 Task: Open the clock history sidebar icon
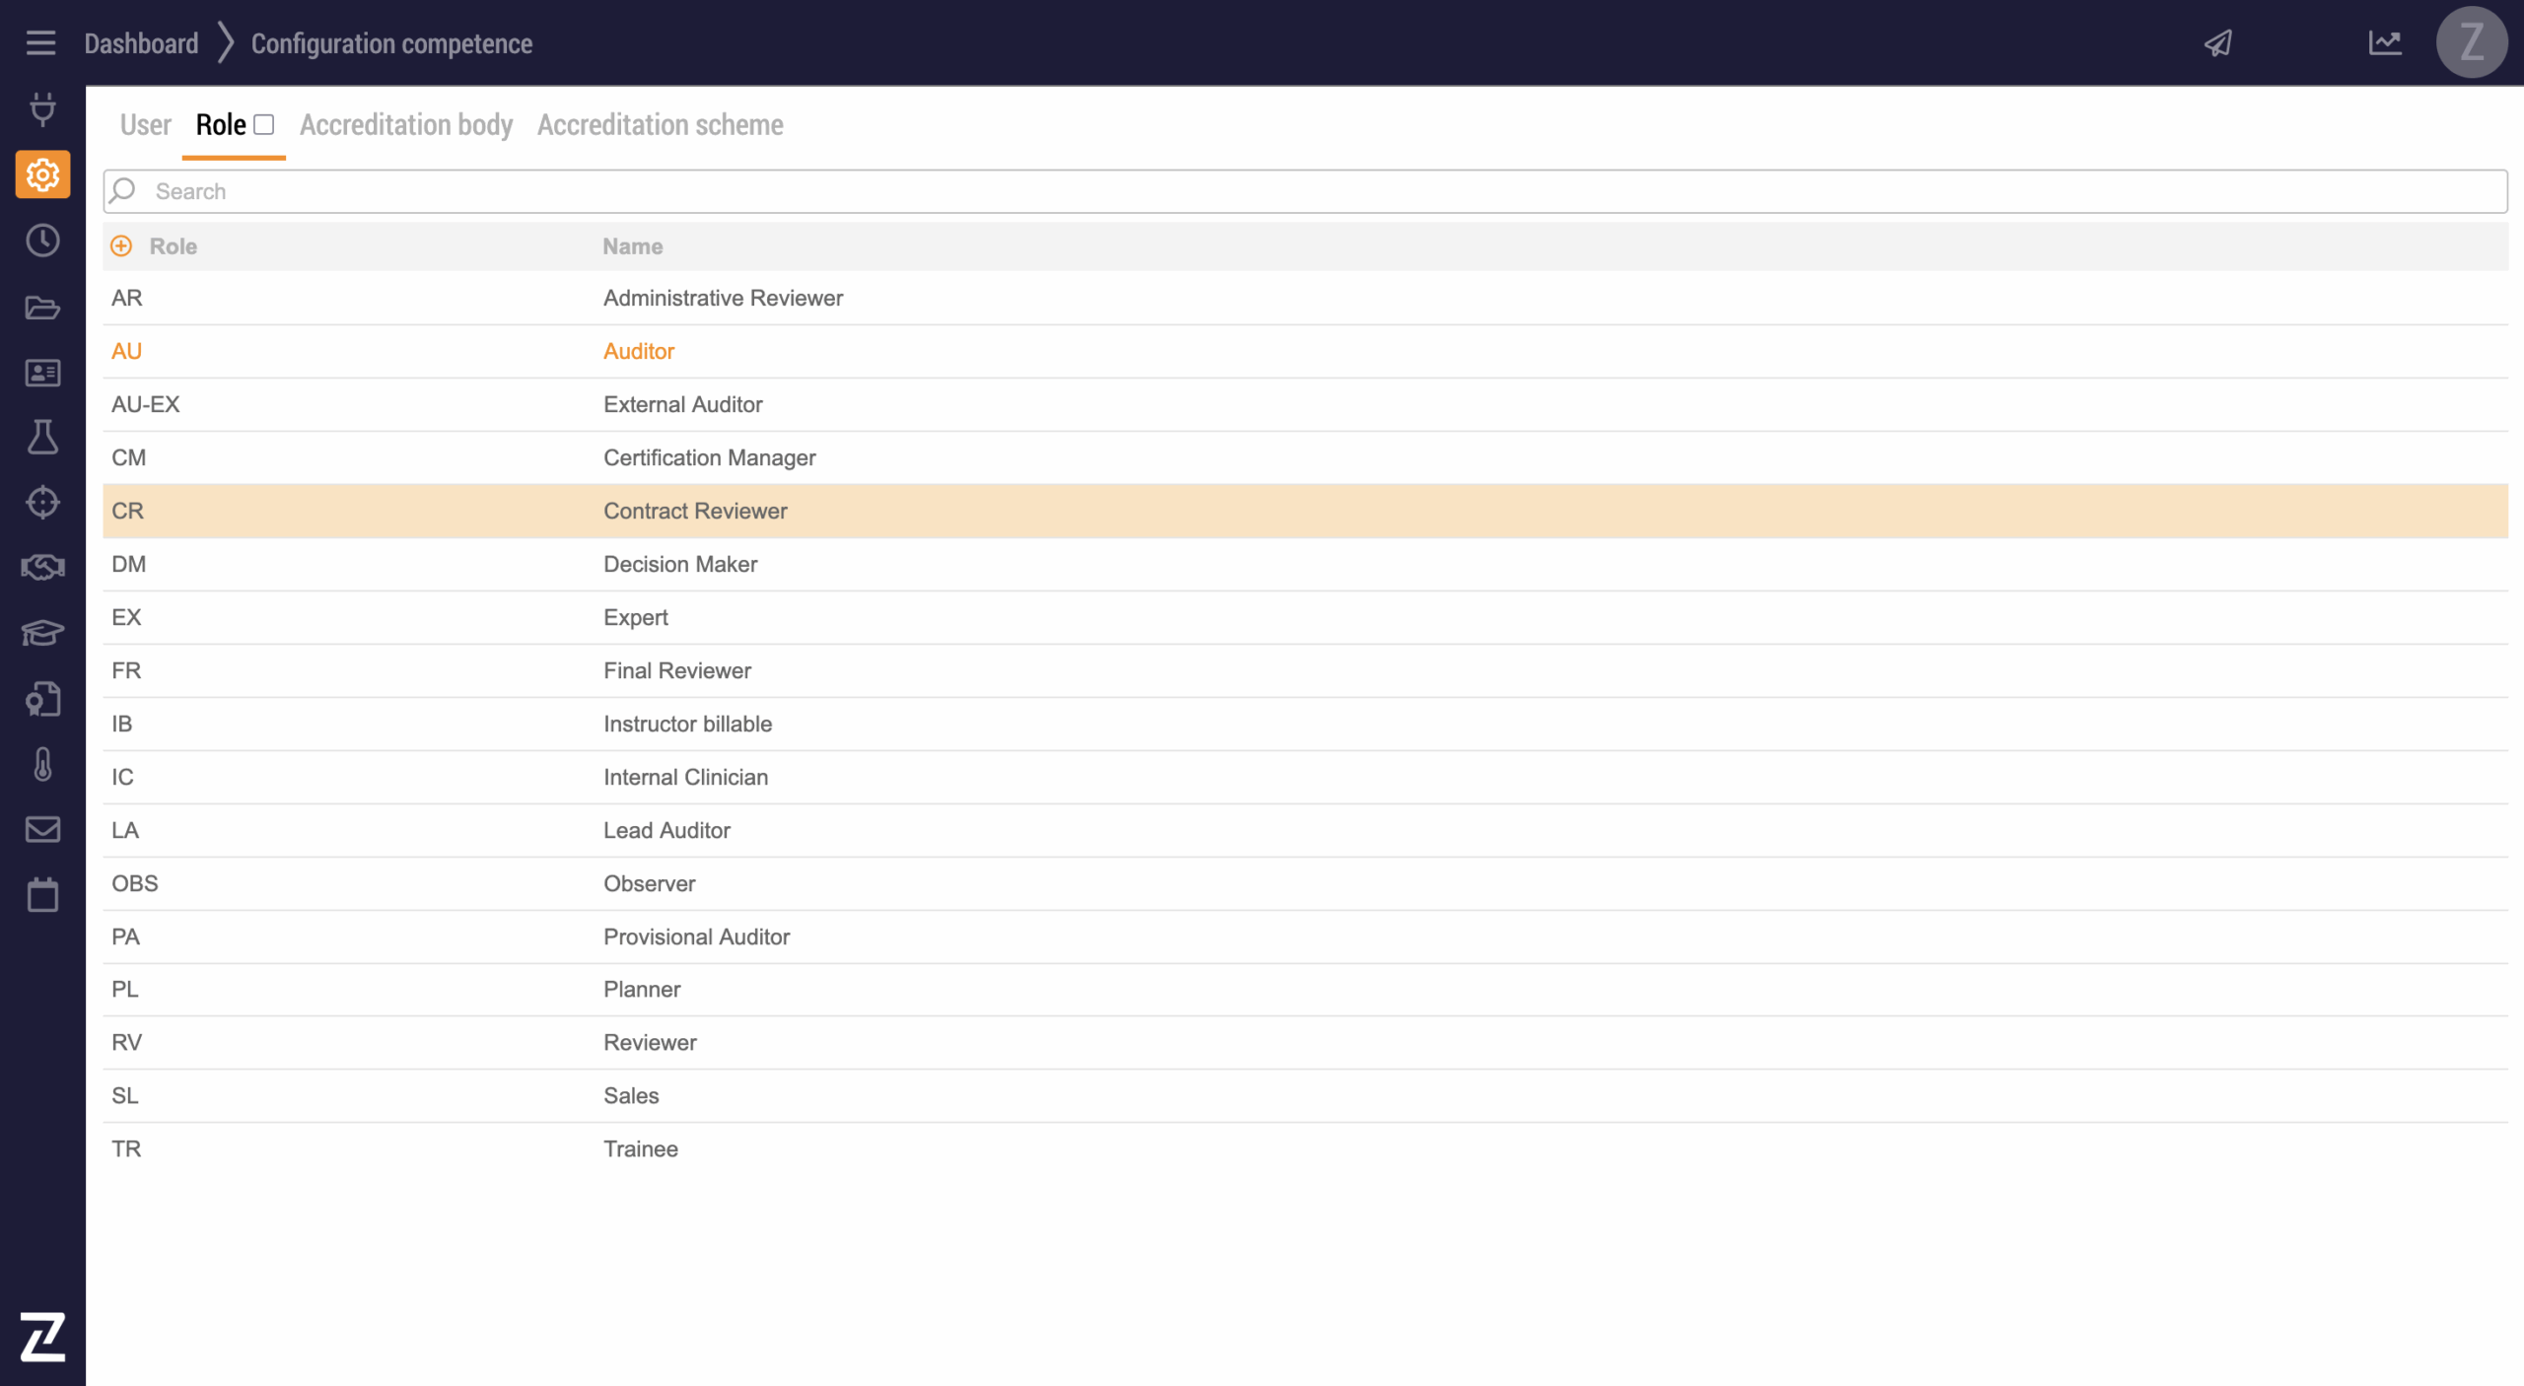pyautogui.click(x=42, y=241)
